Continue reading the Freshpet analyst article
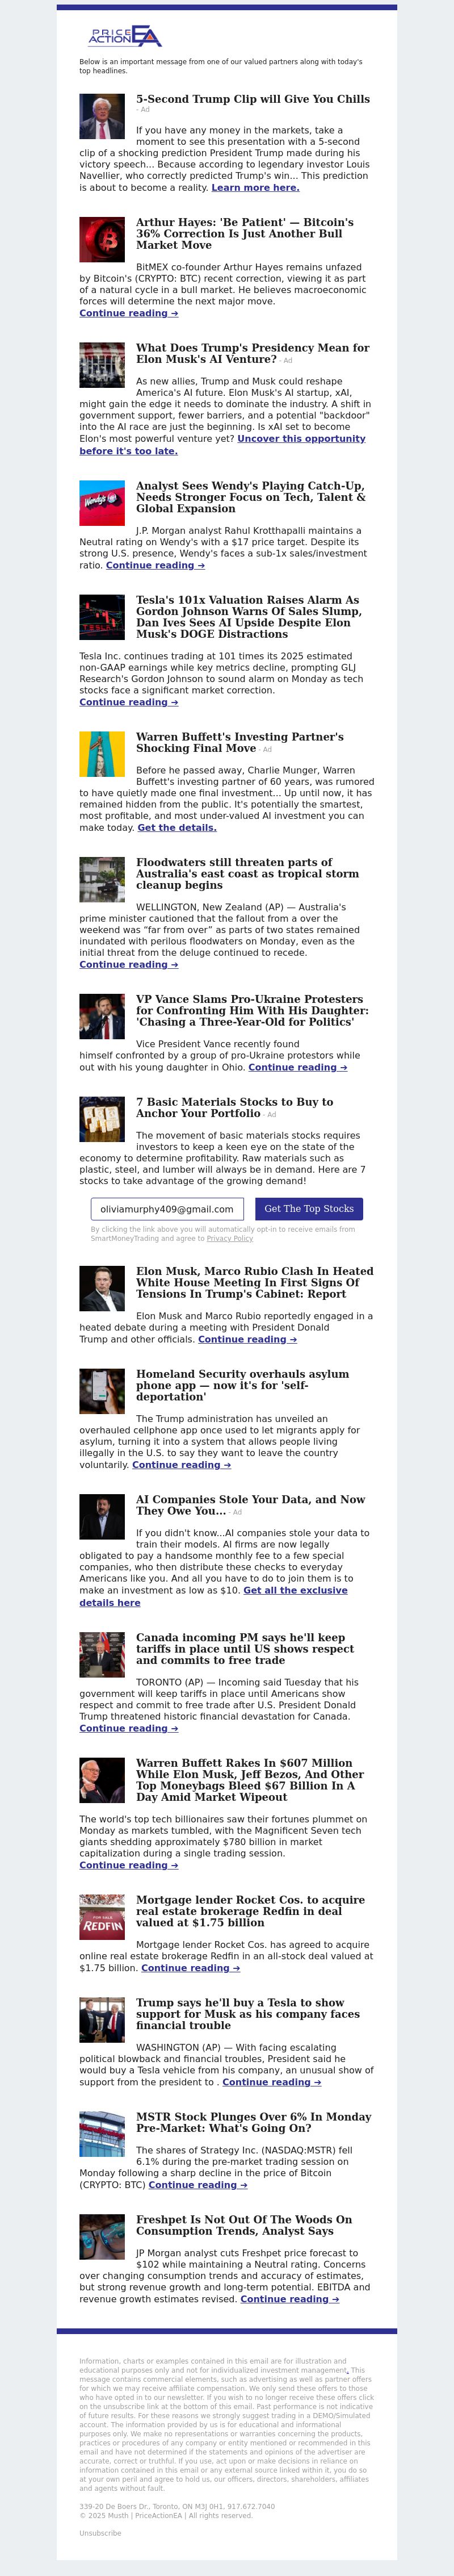 (290, 2299)
